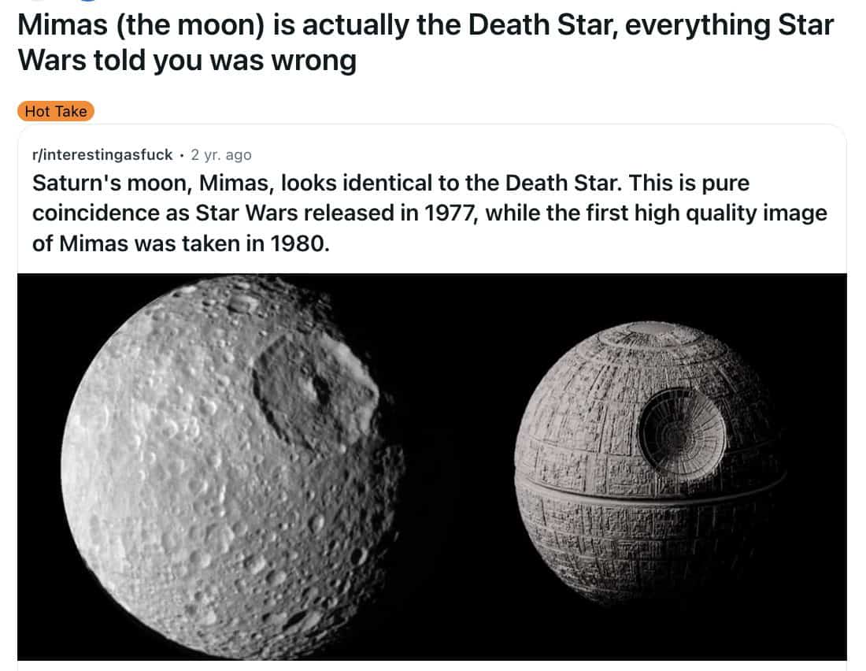This screenshot has height=671, width=866.
Task: Open the r/interestingasfuck subreddit link
Action: [x=102, y=154]
